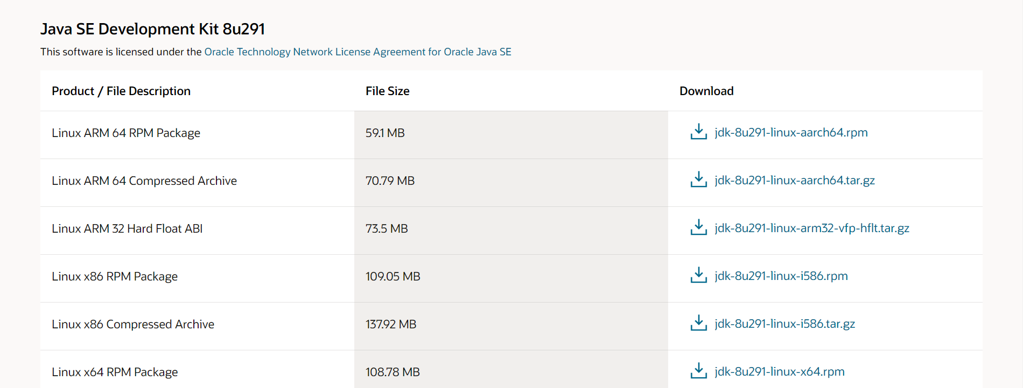The image size is (1023, 388).
Task: Click download icon next to linux-i586.rpm
Action: coord(698,276)
